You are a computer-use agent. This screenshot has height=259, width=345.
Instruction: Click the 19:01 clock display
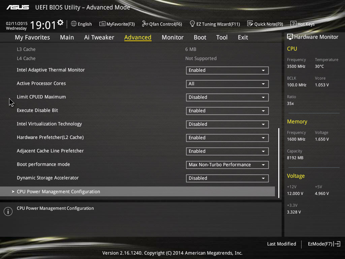43,25
